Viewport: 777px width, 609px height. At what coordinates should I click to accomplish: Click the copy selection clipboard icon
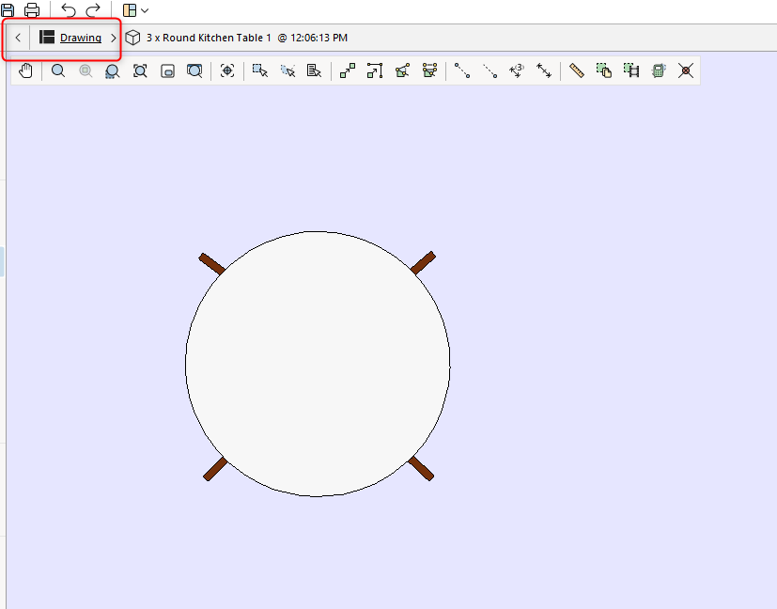(603, 70)
